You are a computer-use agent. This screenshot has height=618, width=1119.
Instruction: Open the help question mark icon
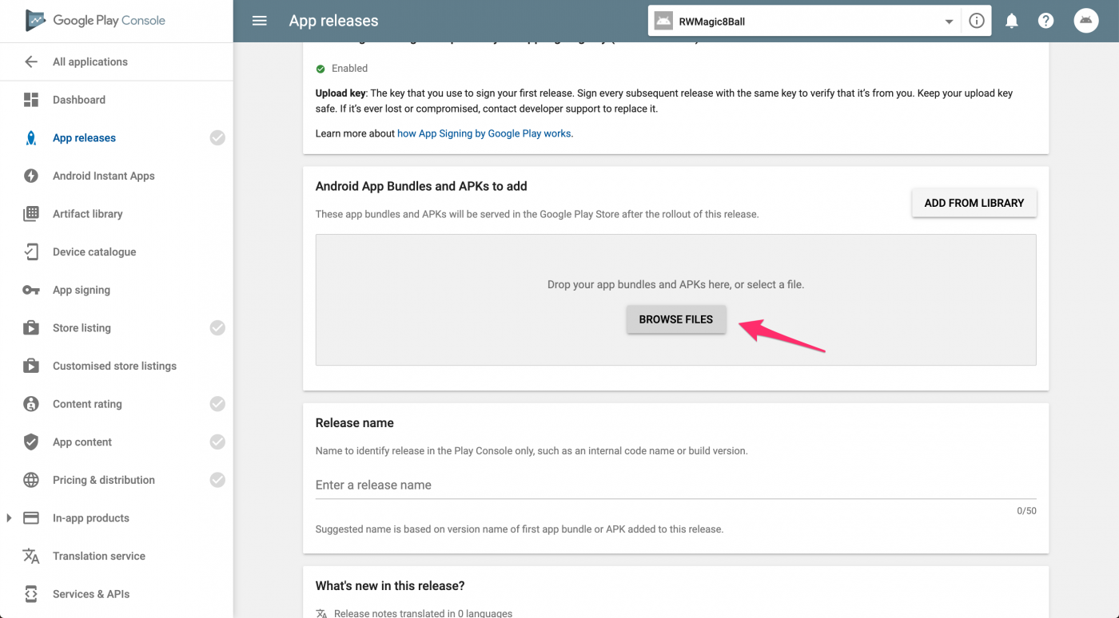(x=1045, y=21)
